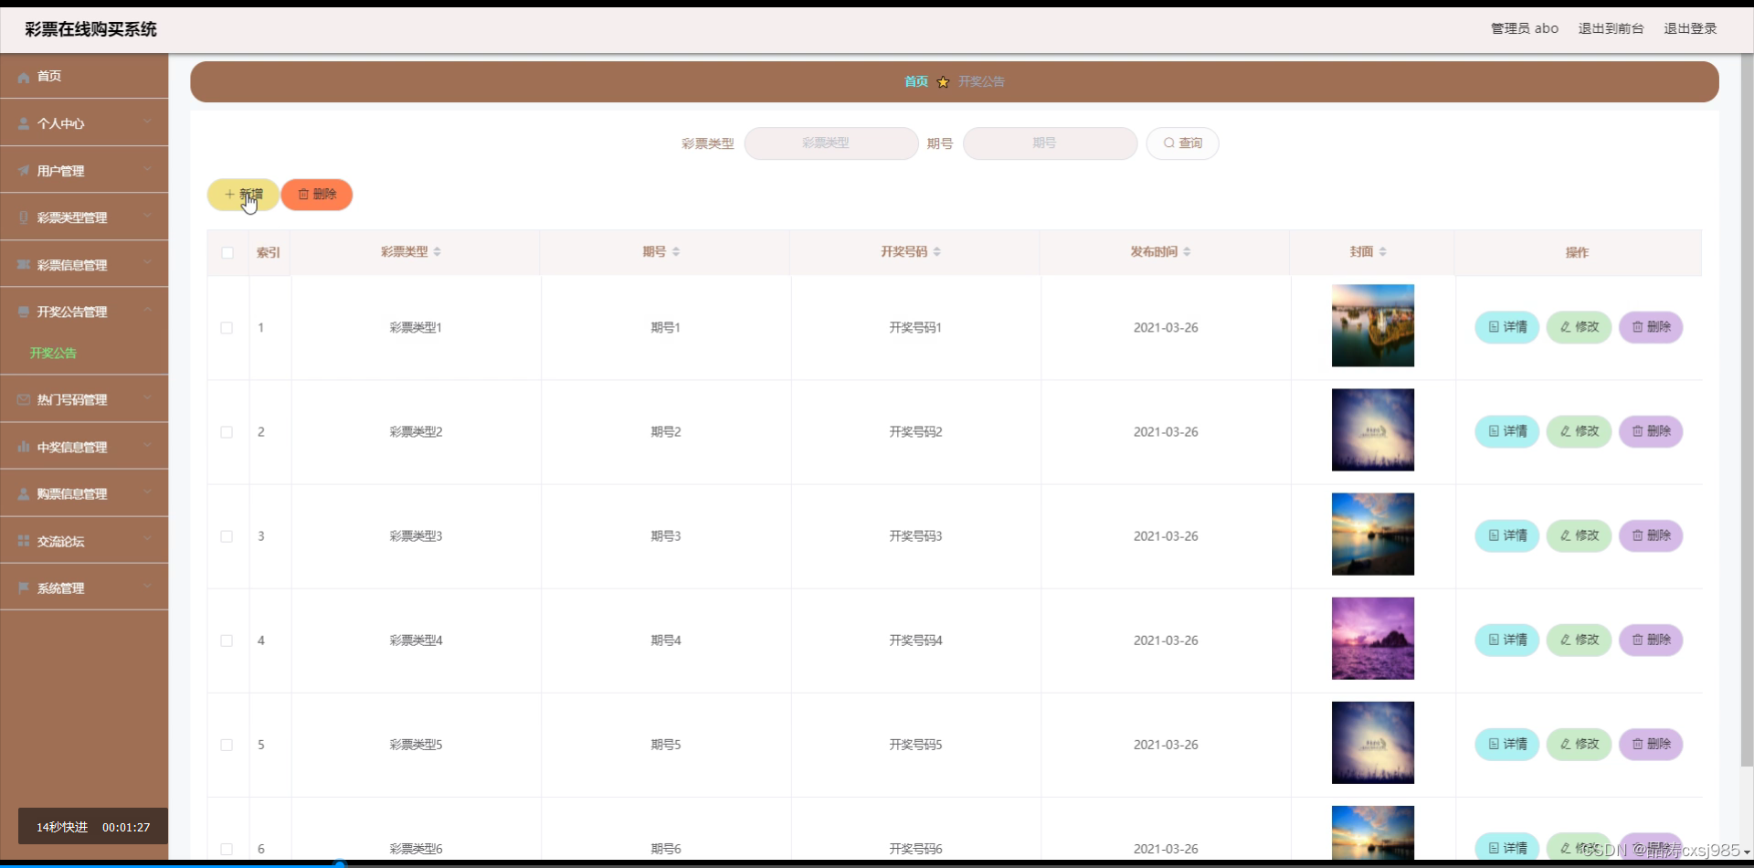Open purple sunset cover thumbnail in row 4
This screenshot has height=868, width=1754.
[x=1372, y=639]
